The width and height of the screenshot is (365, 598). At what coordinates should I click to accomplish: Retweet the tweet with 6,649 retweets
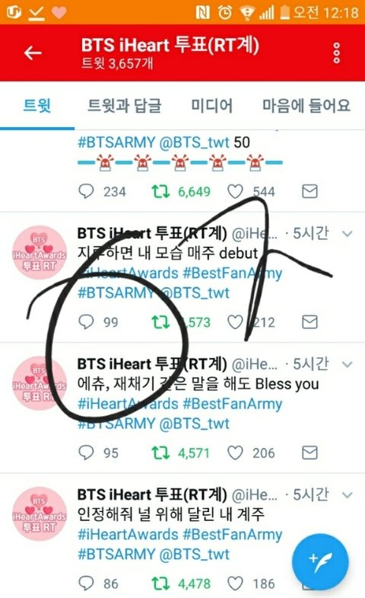point(160,191)
